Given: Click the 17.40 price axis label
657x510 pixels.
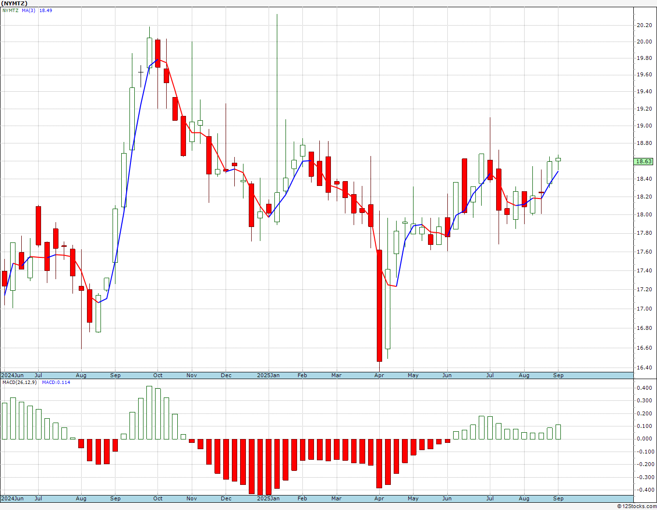Looking at the screenshot, I should point(644,271).
